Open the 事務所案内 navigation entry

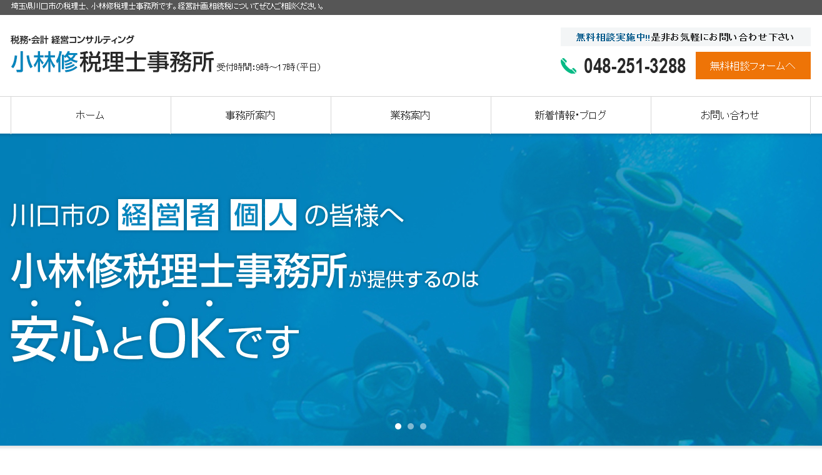[x=250, y=115]
